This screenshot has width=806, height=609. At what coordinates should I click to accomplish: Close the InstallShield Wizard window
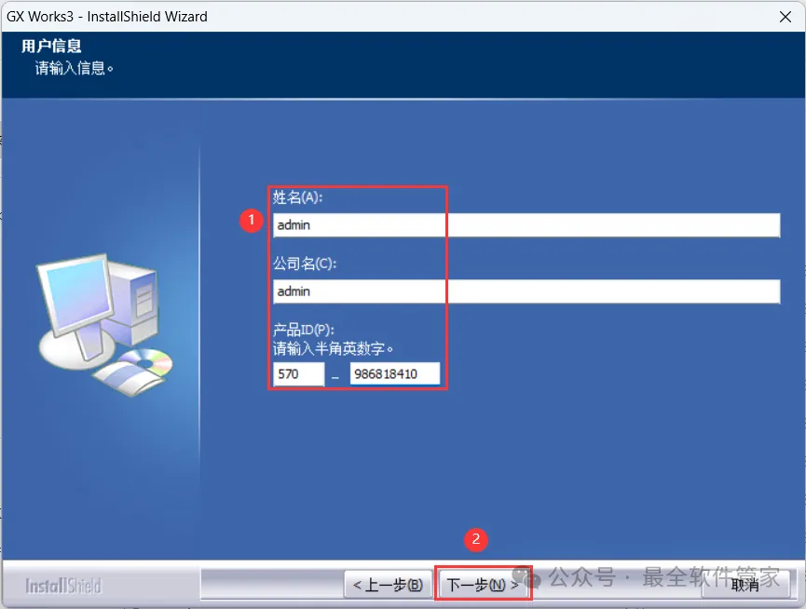pos(785,17)
